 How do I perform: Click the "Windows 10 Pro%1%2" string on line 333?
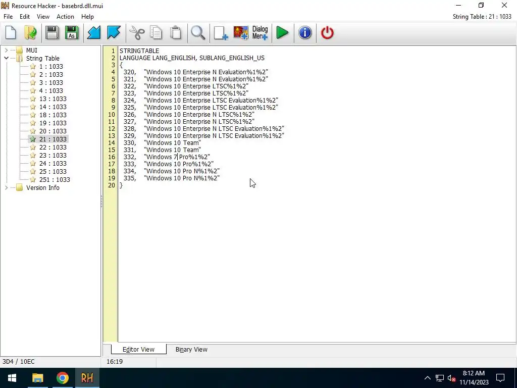[x=179, y=164]
